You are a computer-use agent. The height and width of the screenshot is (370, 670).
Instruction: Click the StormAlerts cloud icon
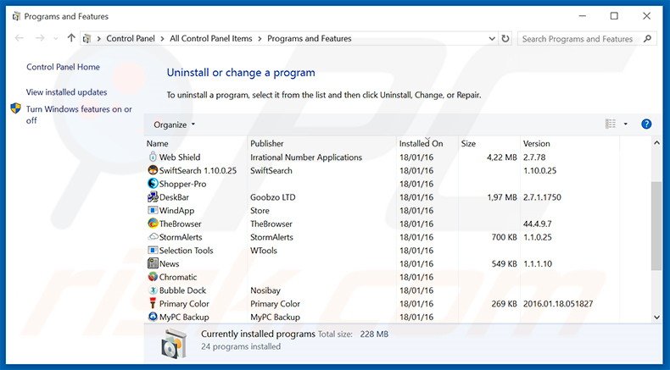click(153, 236)
